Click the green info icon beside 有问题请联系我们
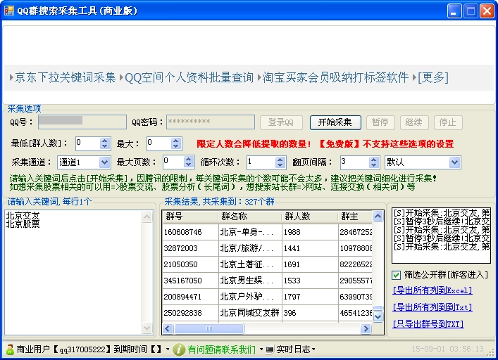 179,349
